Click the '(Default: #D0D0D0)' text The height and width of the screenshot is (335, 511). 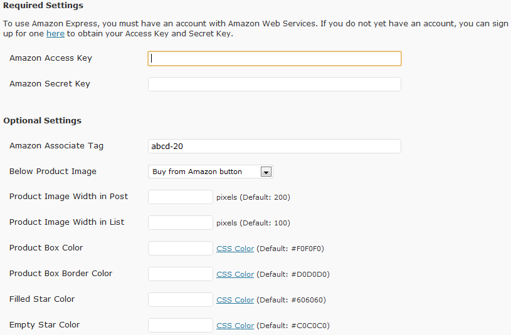[x=293, y=274]
